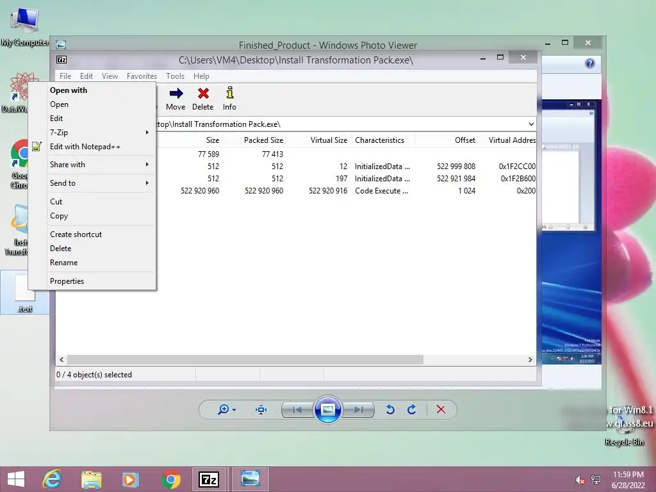Screen dimensions: 656x492
Task: Choose Edit in the context menu
Action: (101, 119)
